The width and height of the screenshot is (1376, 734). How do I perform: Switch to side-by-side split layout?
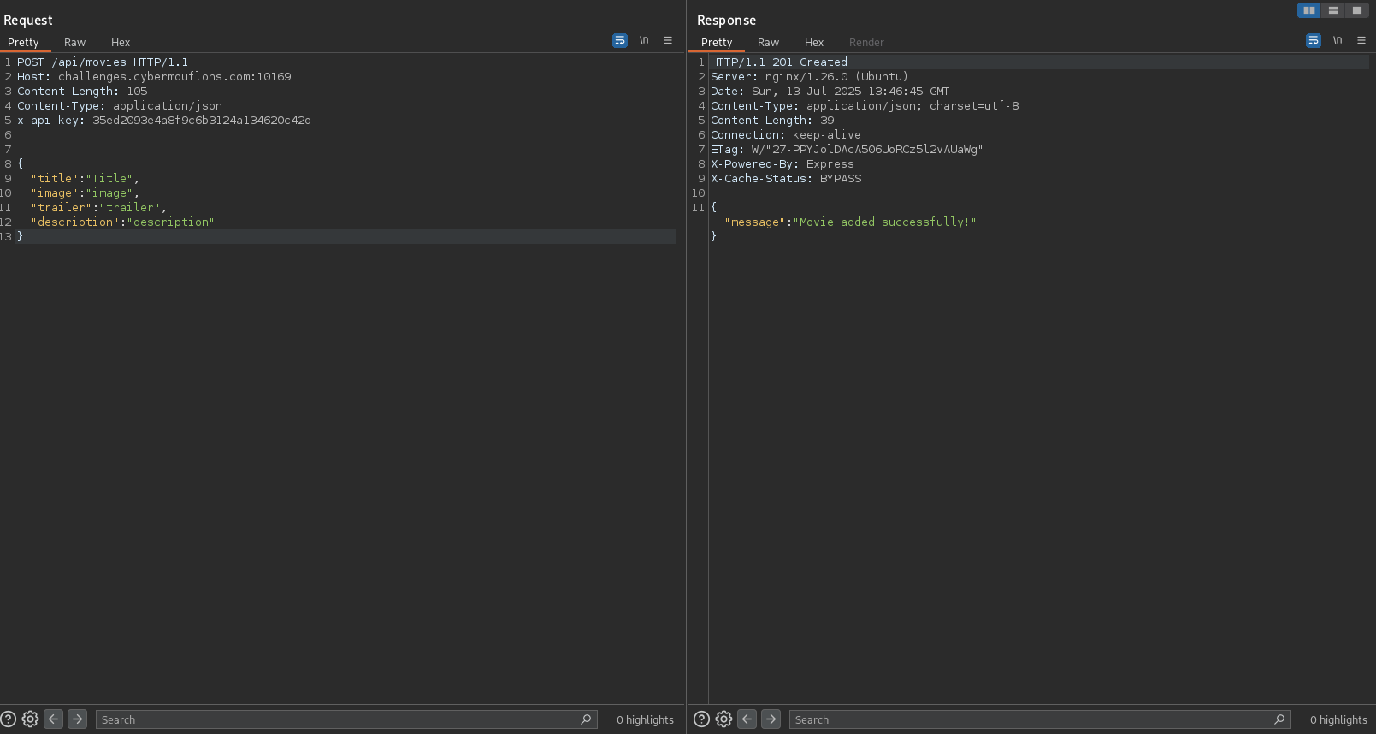tap(1308, 10)
